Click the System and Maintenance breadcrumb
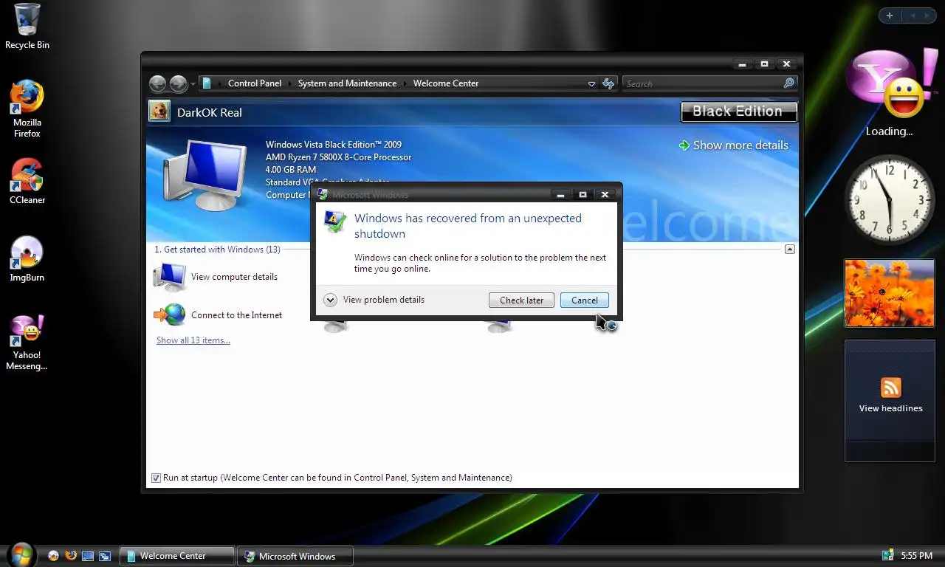This screenshot has width=945, height=567. [x=347, y=83]
